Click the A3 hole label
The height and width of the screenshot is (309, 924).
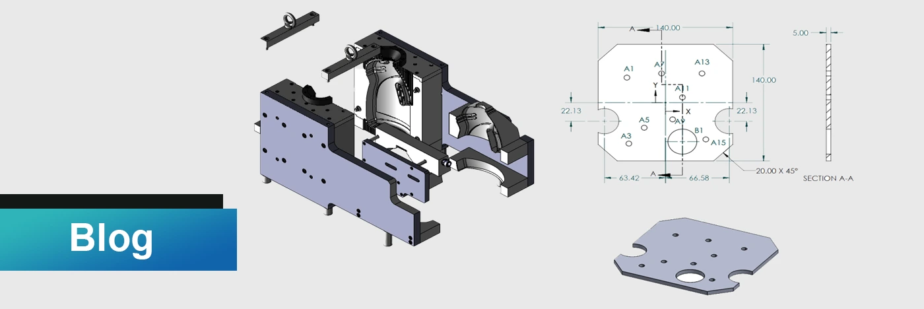pos(627,135)
